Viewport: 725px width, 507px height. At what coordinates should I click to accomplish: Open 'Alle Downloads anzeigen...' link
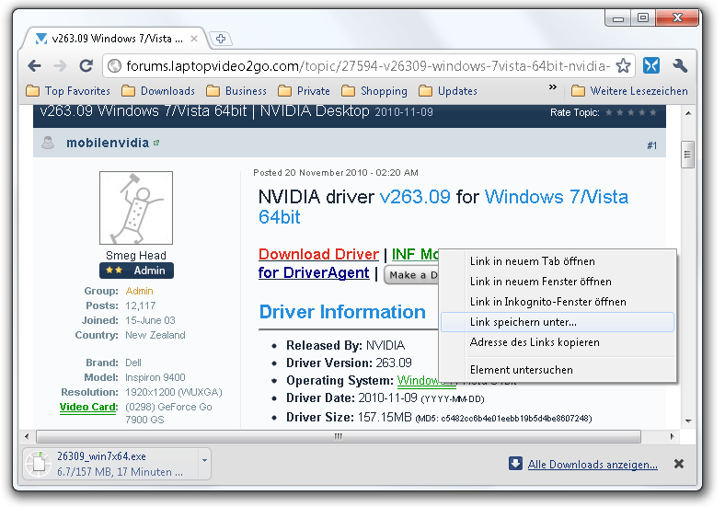point(593,465)
